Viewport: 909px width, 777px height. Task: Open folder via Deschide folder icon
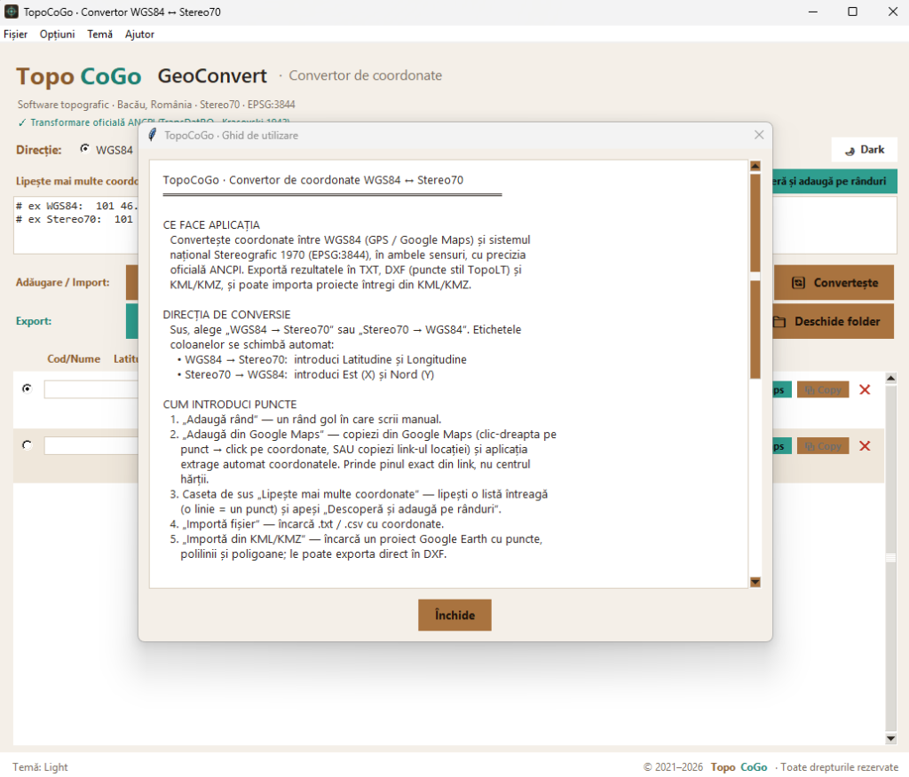coord(779,322)
